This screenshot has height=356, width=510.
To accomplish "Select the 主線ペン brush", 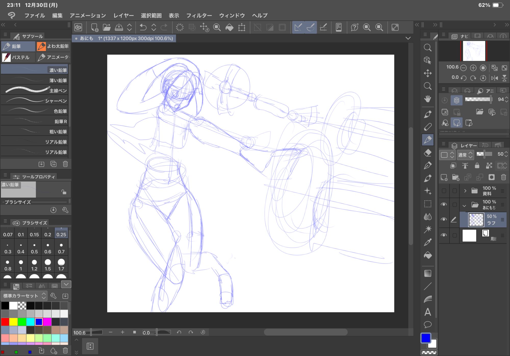I will point(34,90).
